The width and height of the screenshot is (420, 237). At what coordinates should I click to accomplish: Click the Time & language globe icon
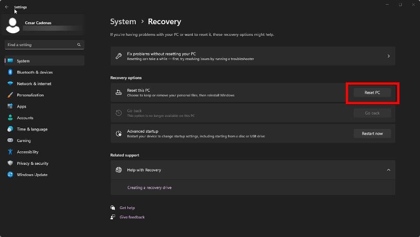click(10, 129)
